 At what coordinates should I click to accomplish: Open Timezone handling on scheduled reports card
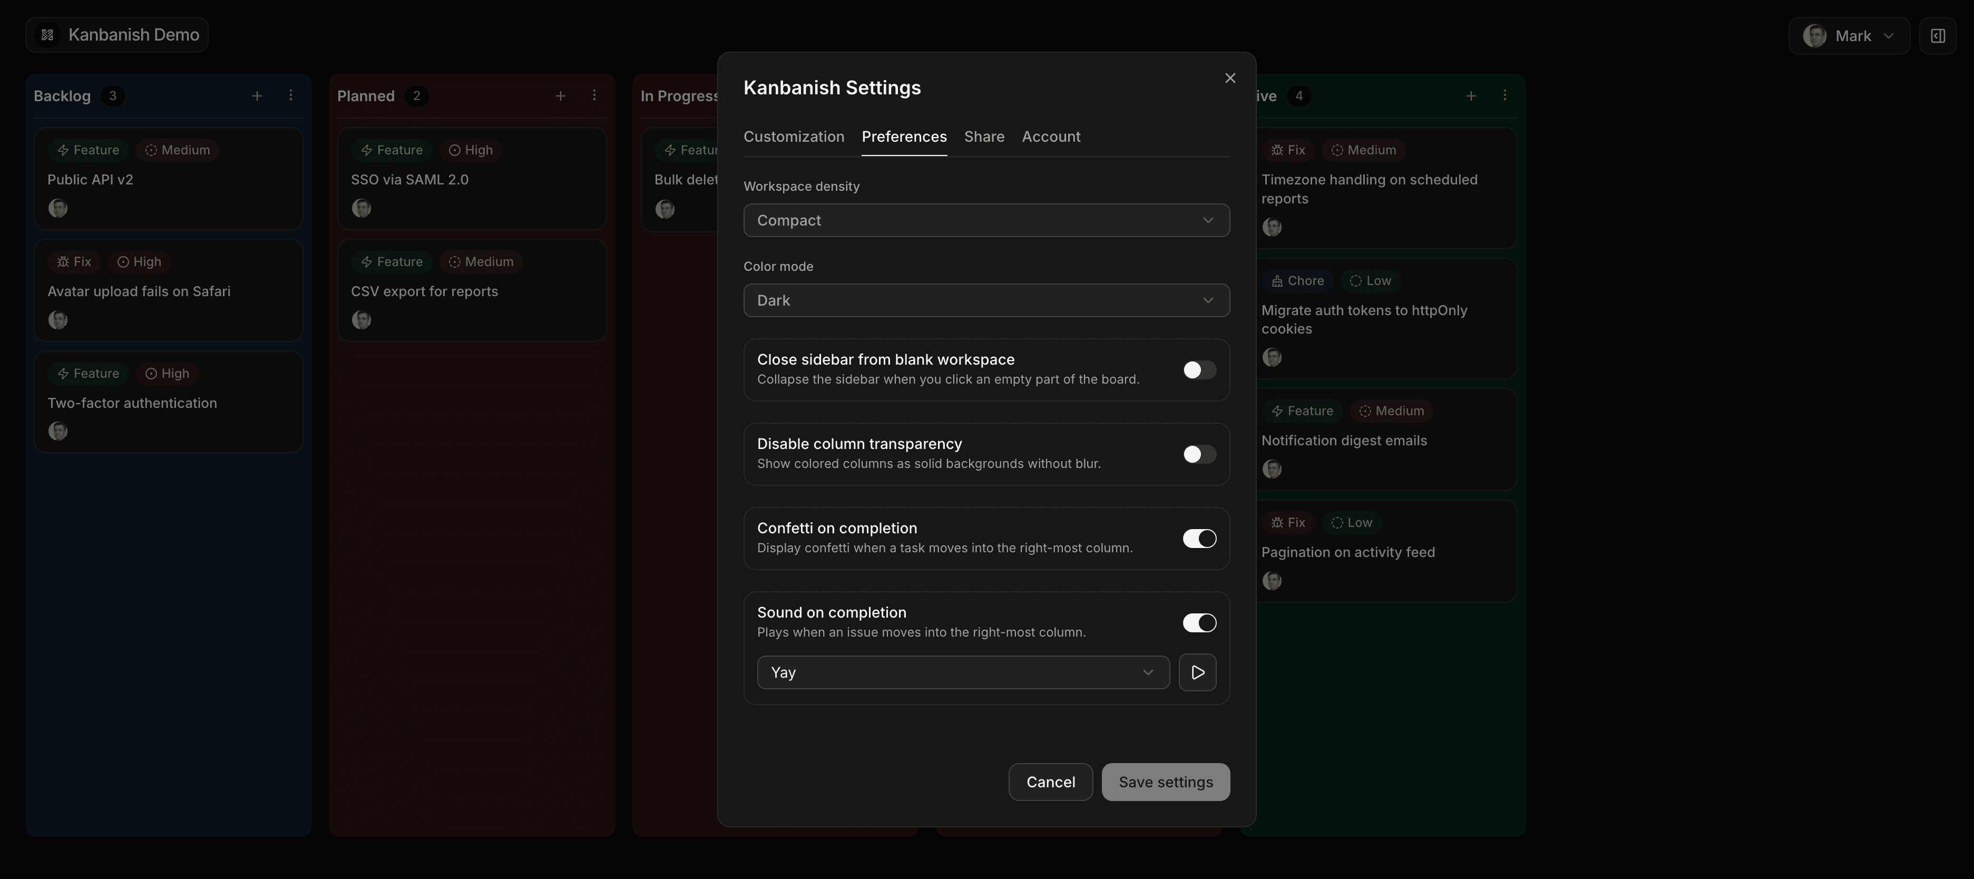[1385, 188]
